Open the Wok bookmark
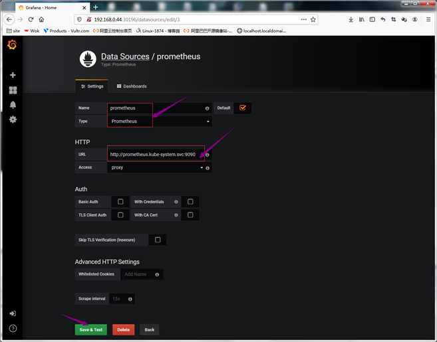This screenshot has height=342, width=437. [32, 31]
